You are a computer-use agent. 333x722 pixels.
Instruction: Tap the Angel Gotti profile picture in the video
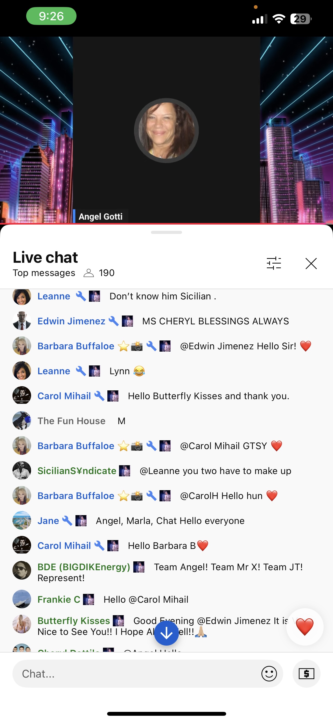point(166,131)
